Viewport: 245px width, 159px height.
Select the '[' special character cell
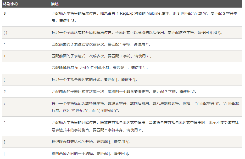(26, 80)
